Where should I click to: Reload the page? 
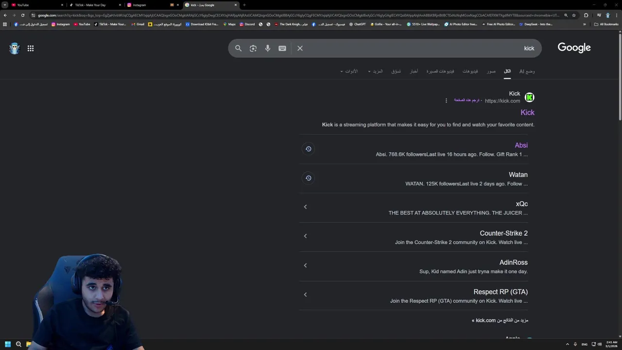(22, 15)
